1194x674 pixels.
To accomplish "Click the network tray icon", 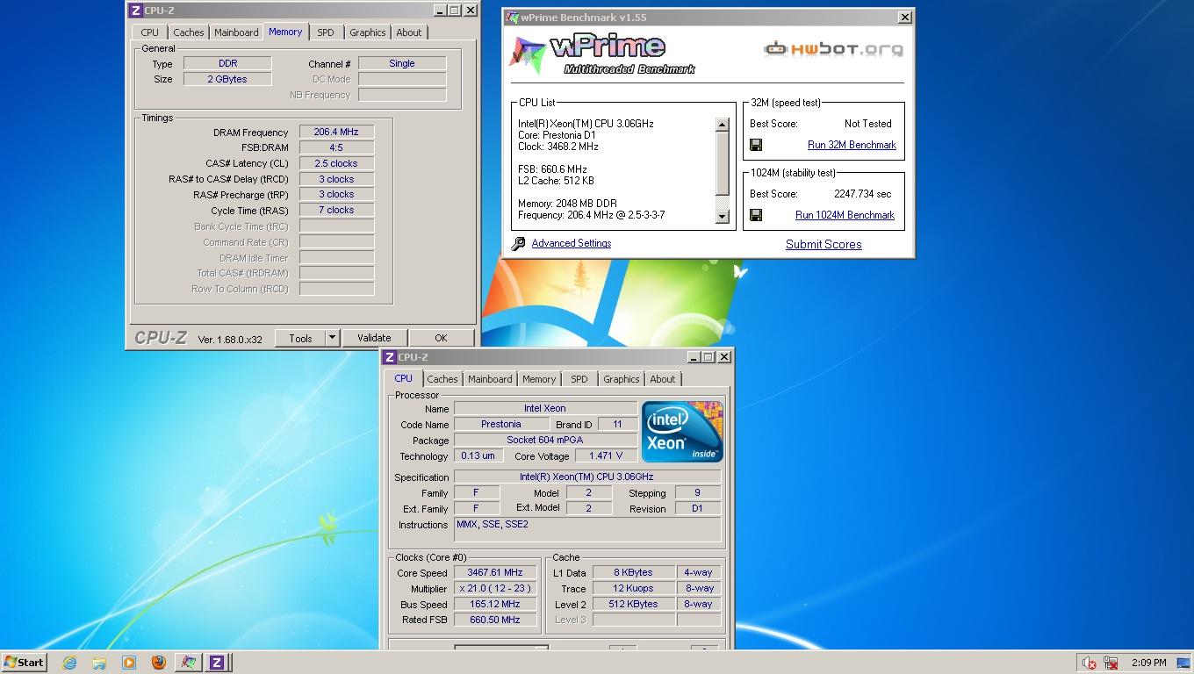I will point(1111,663).
